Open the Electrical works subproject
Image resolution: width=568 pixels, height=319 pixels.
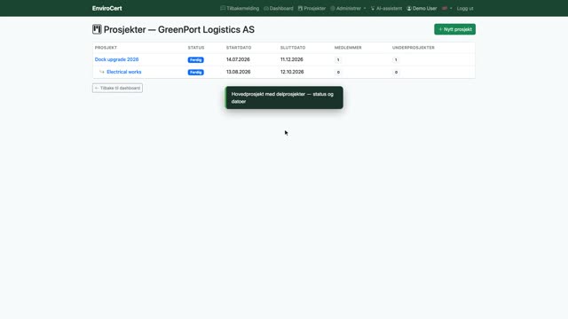click(x=124, y=72)
